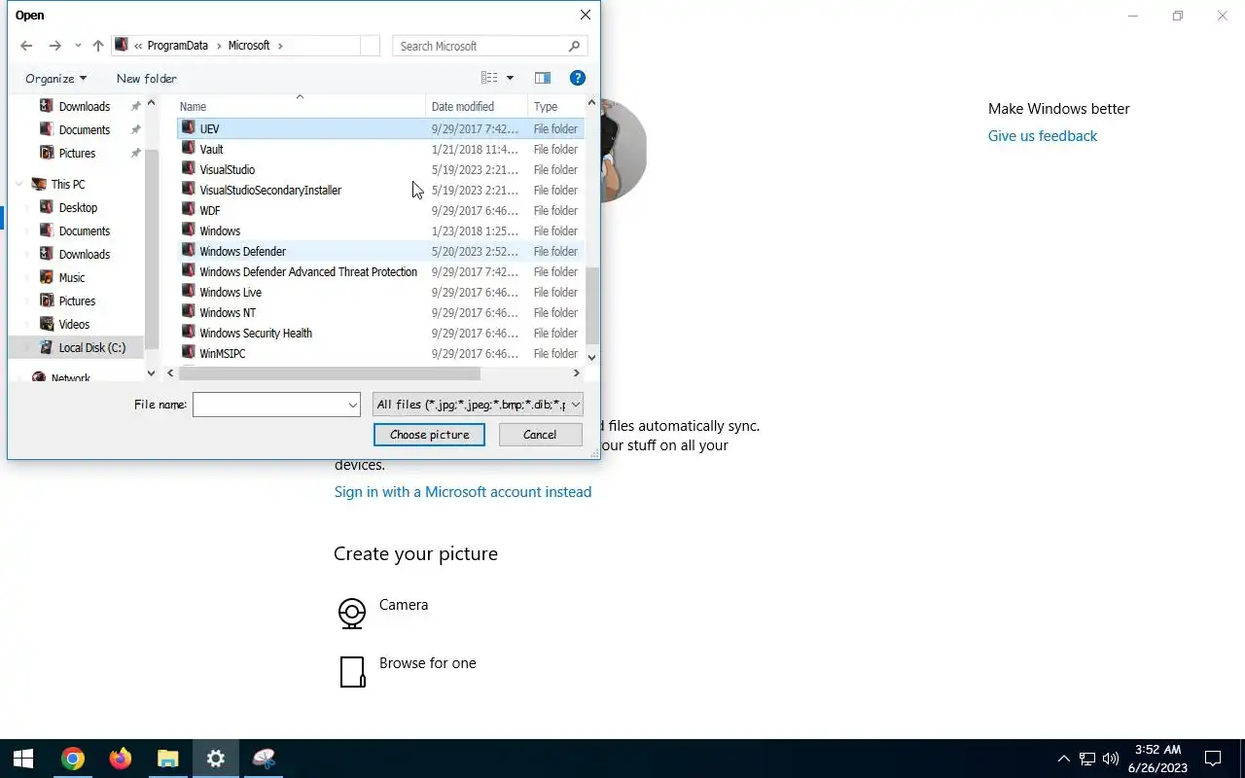Select the Vault folder icon

tap(189, 149)
